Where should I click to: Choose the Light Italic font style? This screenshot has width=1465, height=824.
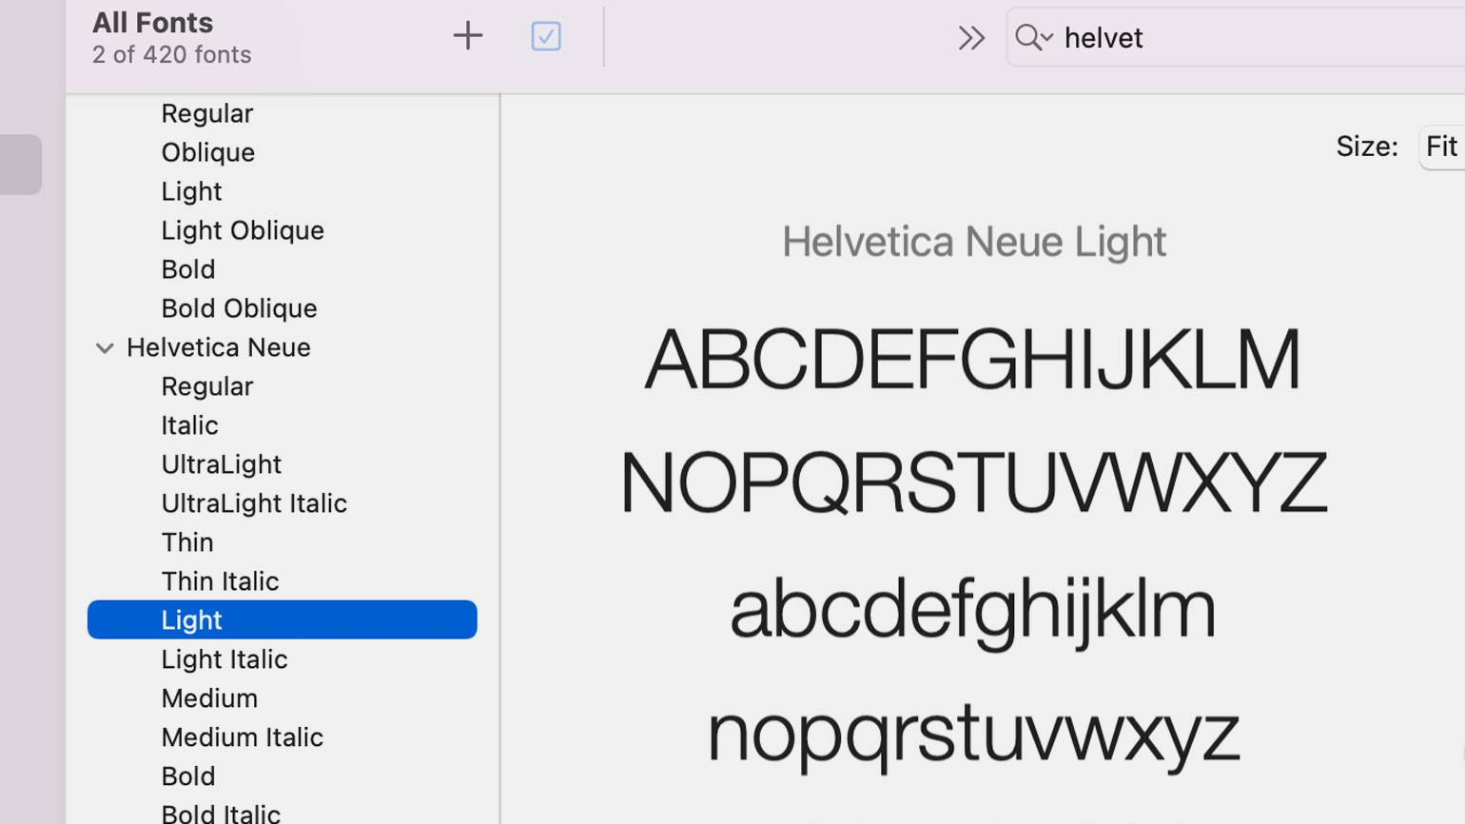click(225, 659)
